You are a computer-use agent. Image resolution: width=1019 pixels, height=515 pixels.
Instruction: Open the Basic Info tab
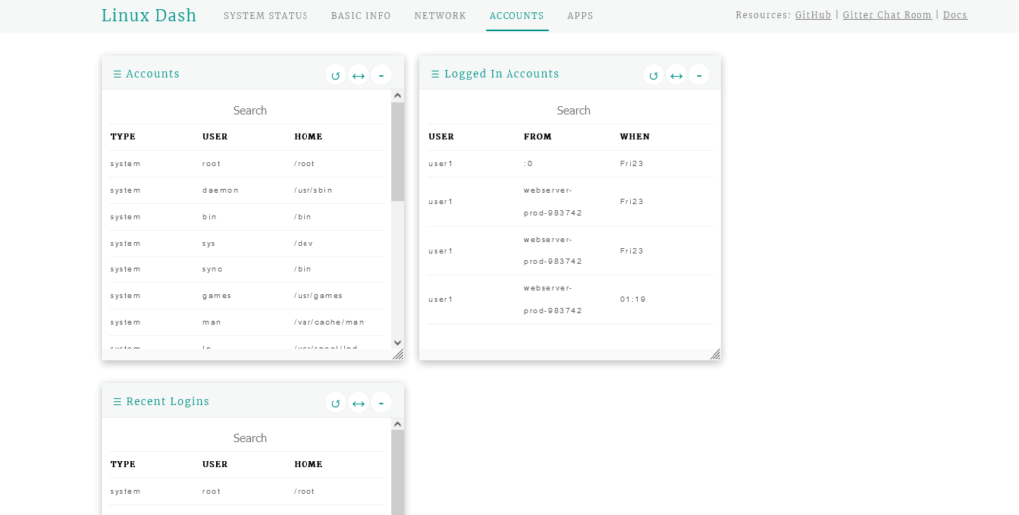[x=361, y=16]
